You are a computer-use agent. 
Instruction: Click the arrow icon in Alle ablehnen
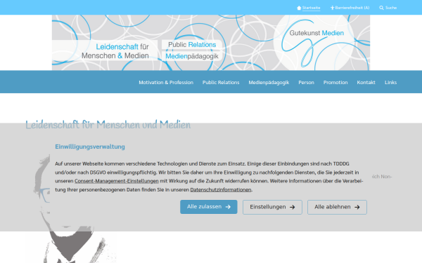(357, 207)
